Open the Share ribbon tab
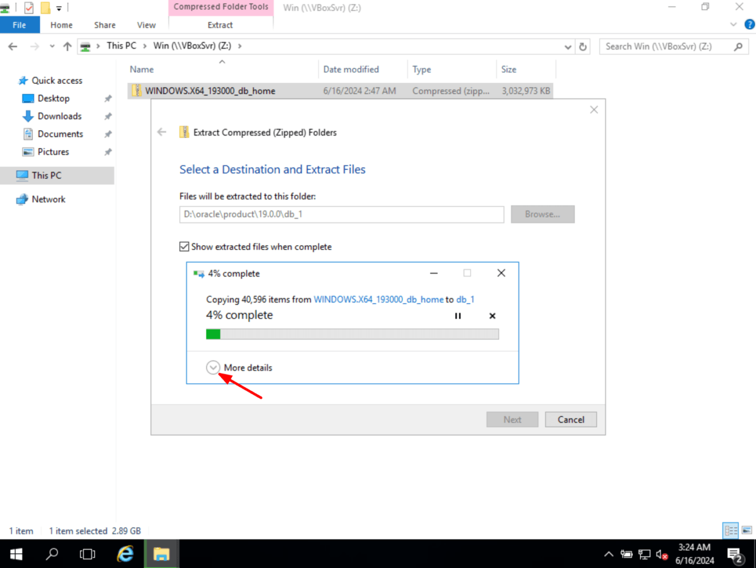The image size is (756, 568). (x=104, y=25)
